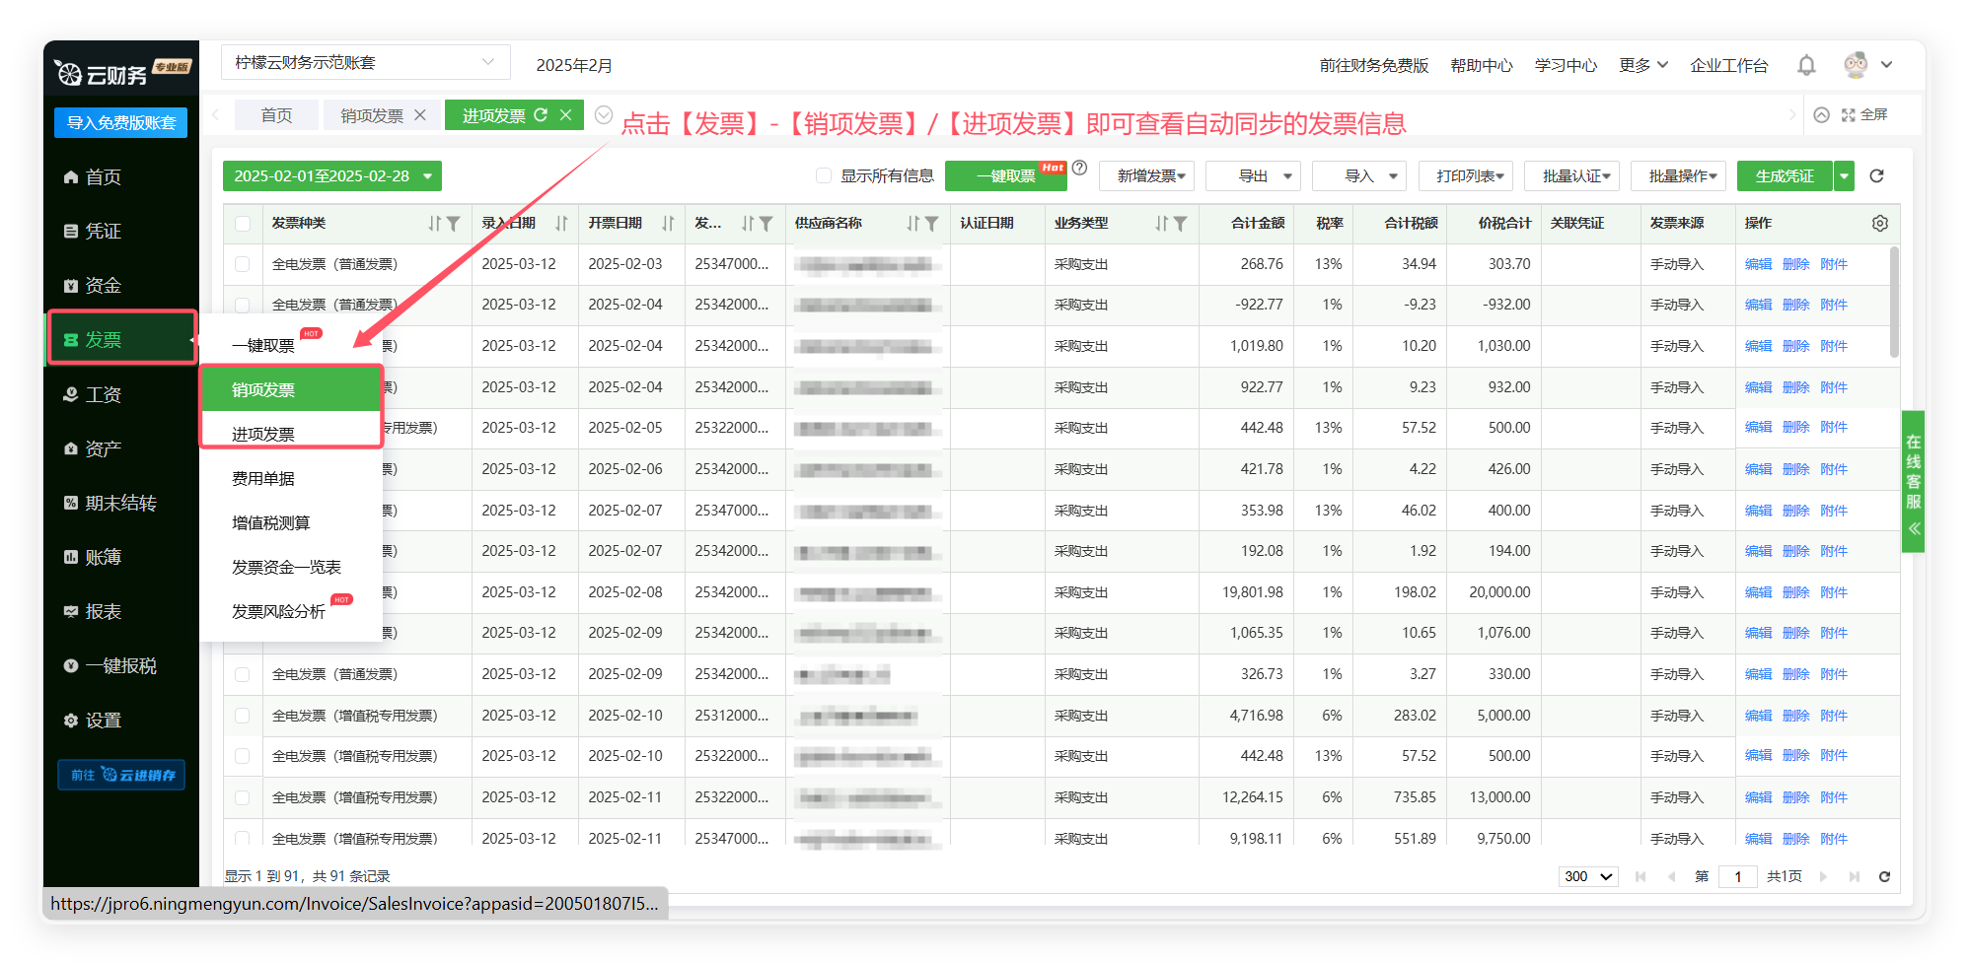The width and height of the screenshot is (1969, 962).
Task: Change page size selector showing 300
Action: coord(1588,876)
